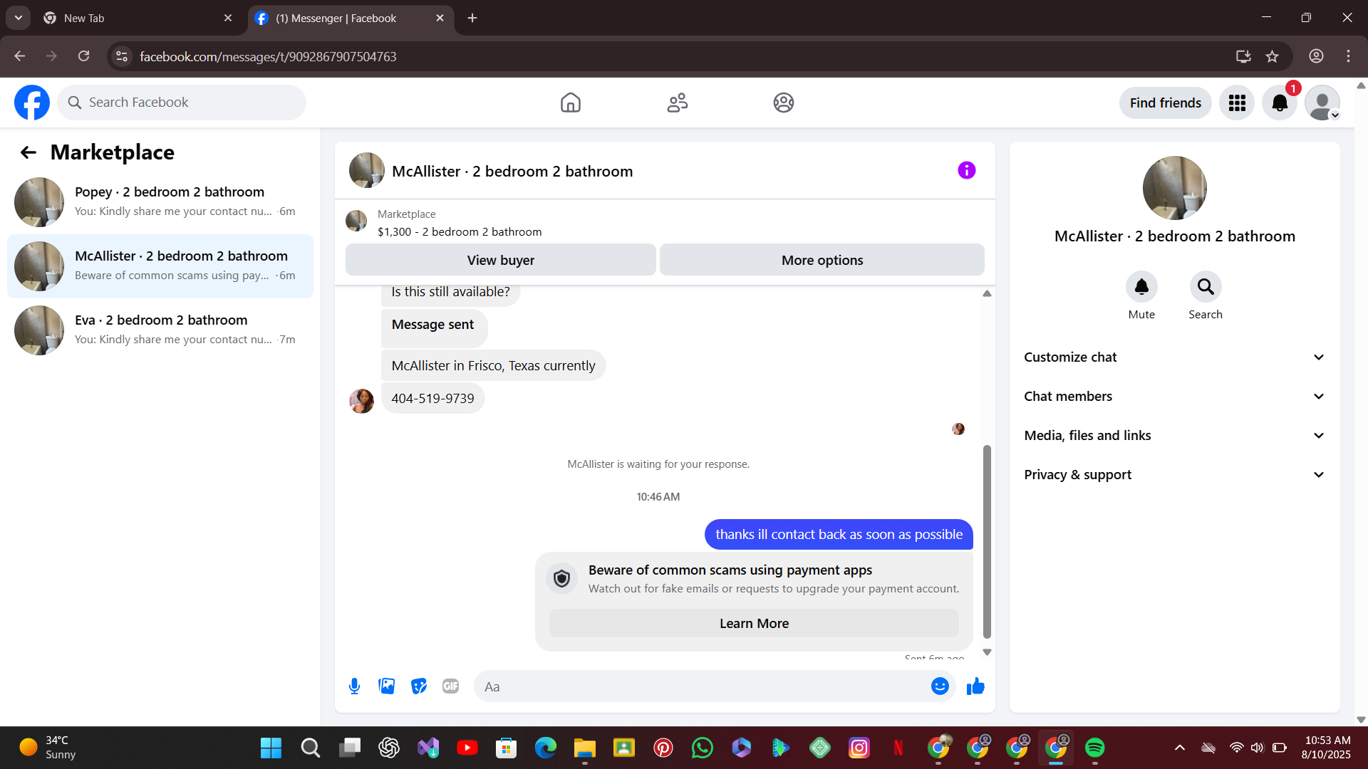The image size is (1368, 769).
Task: Open a new browser tab
Action: pyautogui.click(x=472, y=18)
